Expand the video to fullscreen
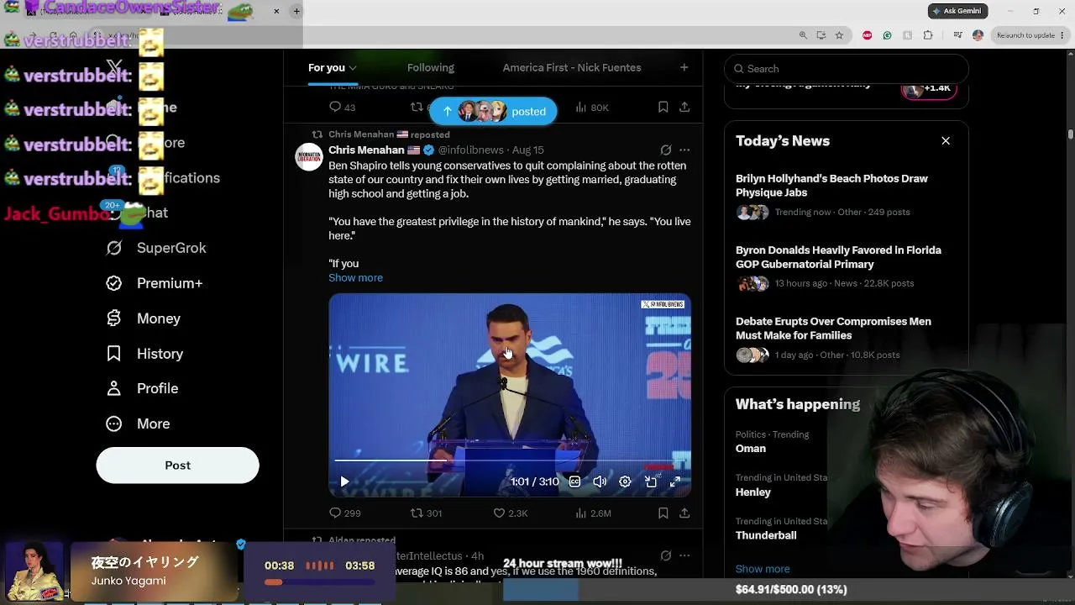 coord(675,481)
